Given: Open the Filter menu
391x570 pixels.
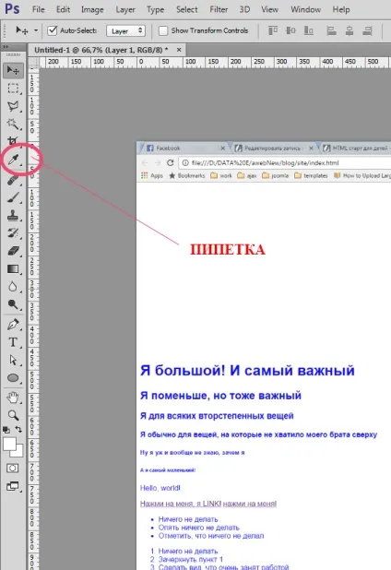Looking at the screenshot, I should pos(219,9).
